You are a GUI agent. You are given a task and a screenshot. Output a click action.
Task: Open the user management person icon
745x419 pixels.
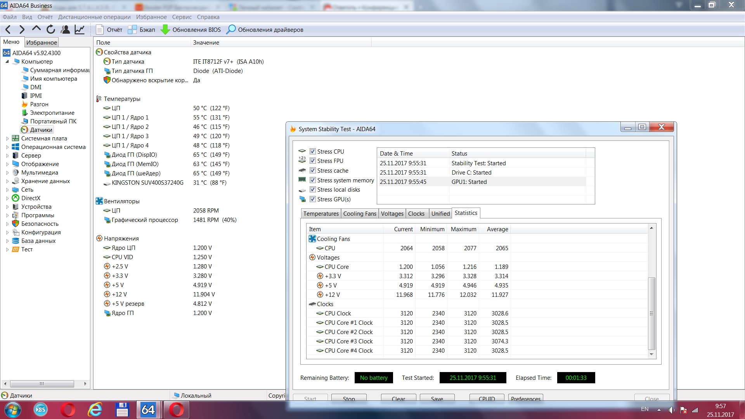pyautogui.click(x=65, y=29)
